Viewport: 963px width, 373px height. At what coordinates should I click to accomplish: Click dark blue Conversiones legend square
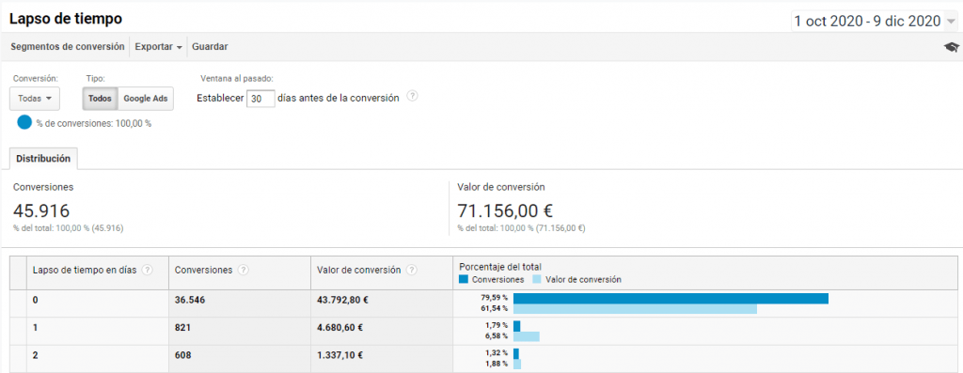(464, 279)
